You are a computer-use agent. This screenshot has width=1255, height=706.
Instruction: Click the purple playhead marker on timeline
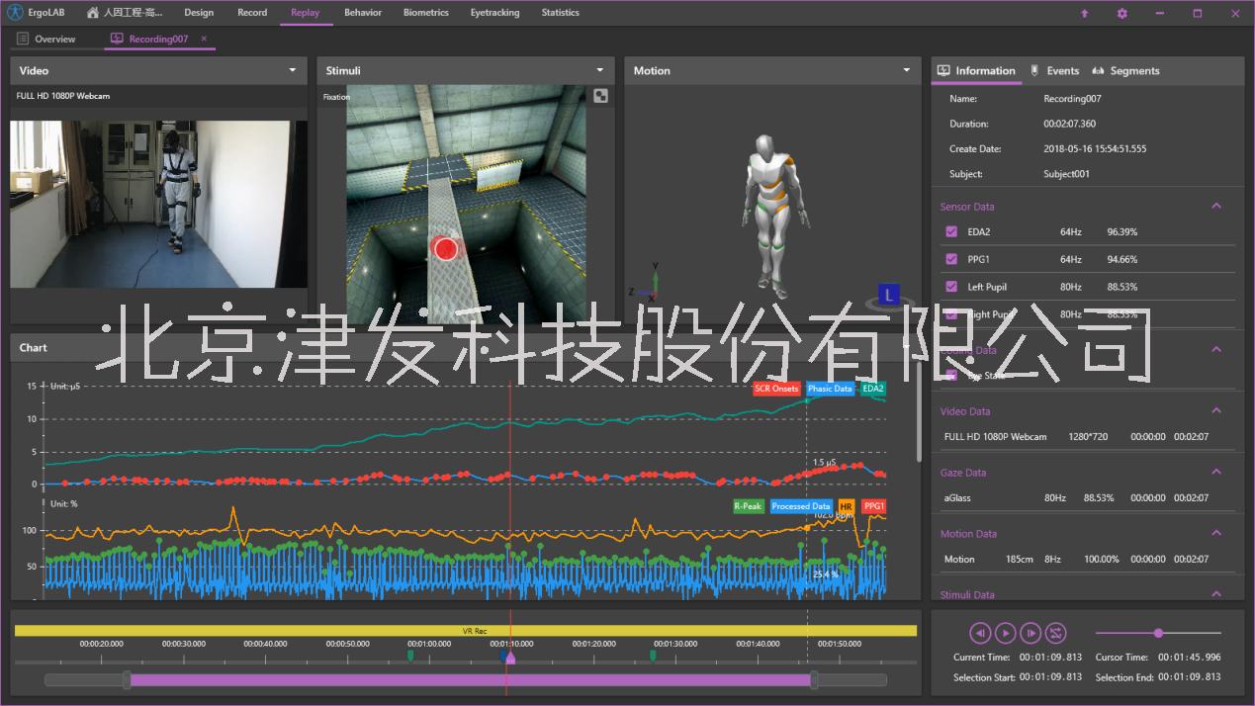[510, 657]
